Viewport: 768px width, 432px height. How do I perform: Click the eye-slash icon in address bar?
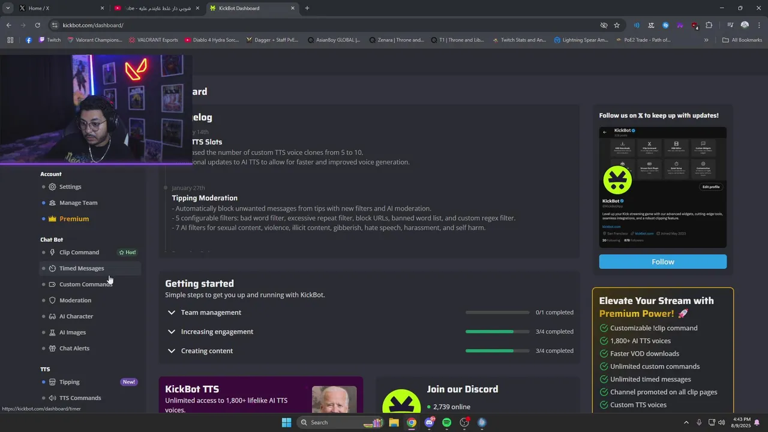(x=604, y=25)
